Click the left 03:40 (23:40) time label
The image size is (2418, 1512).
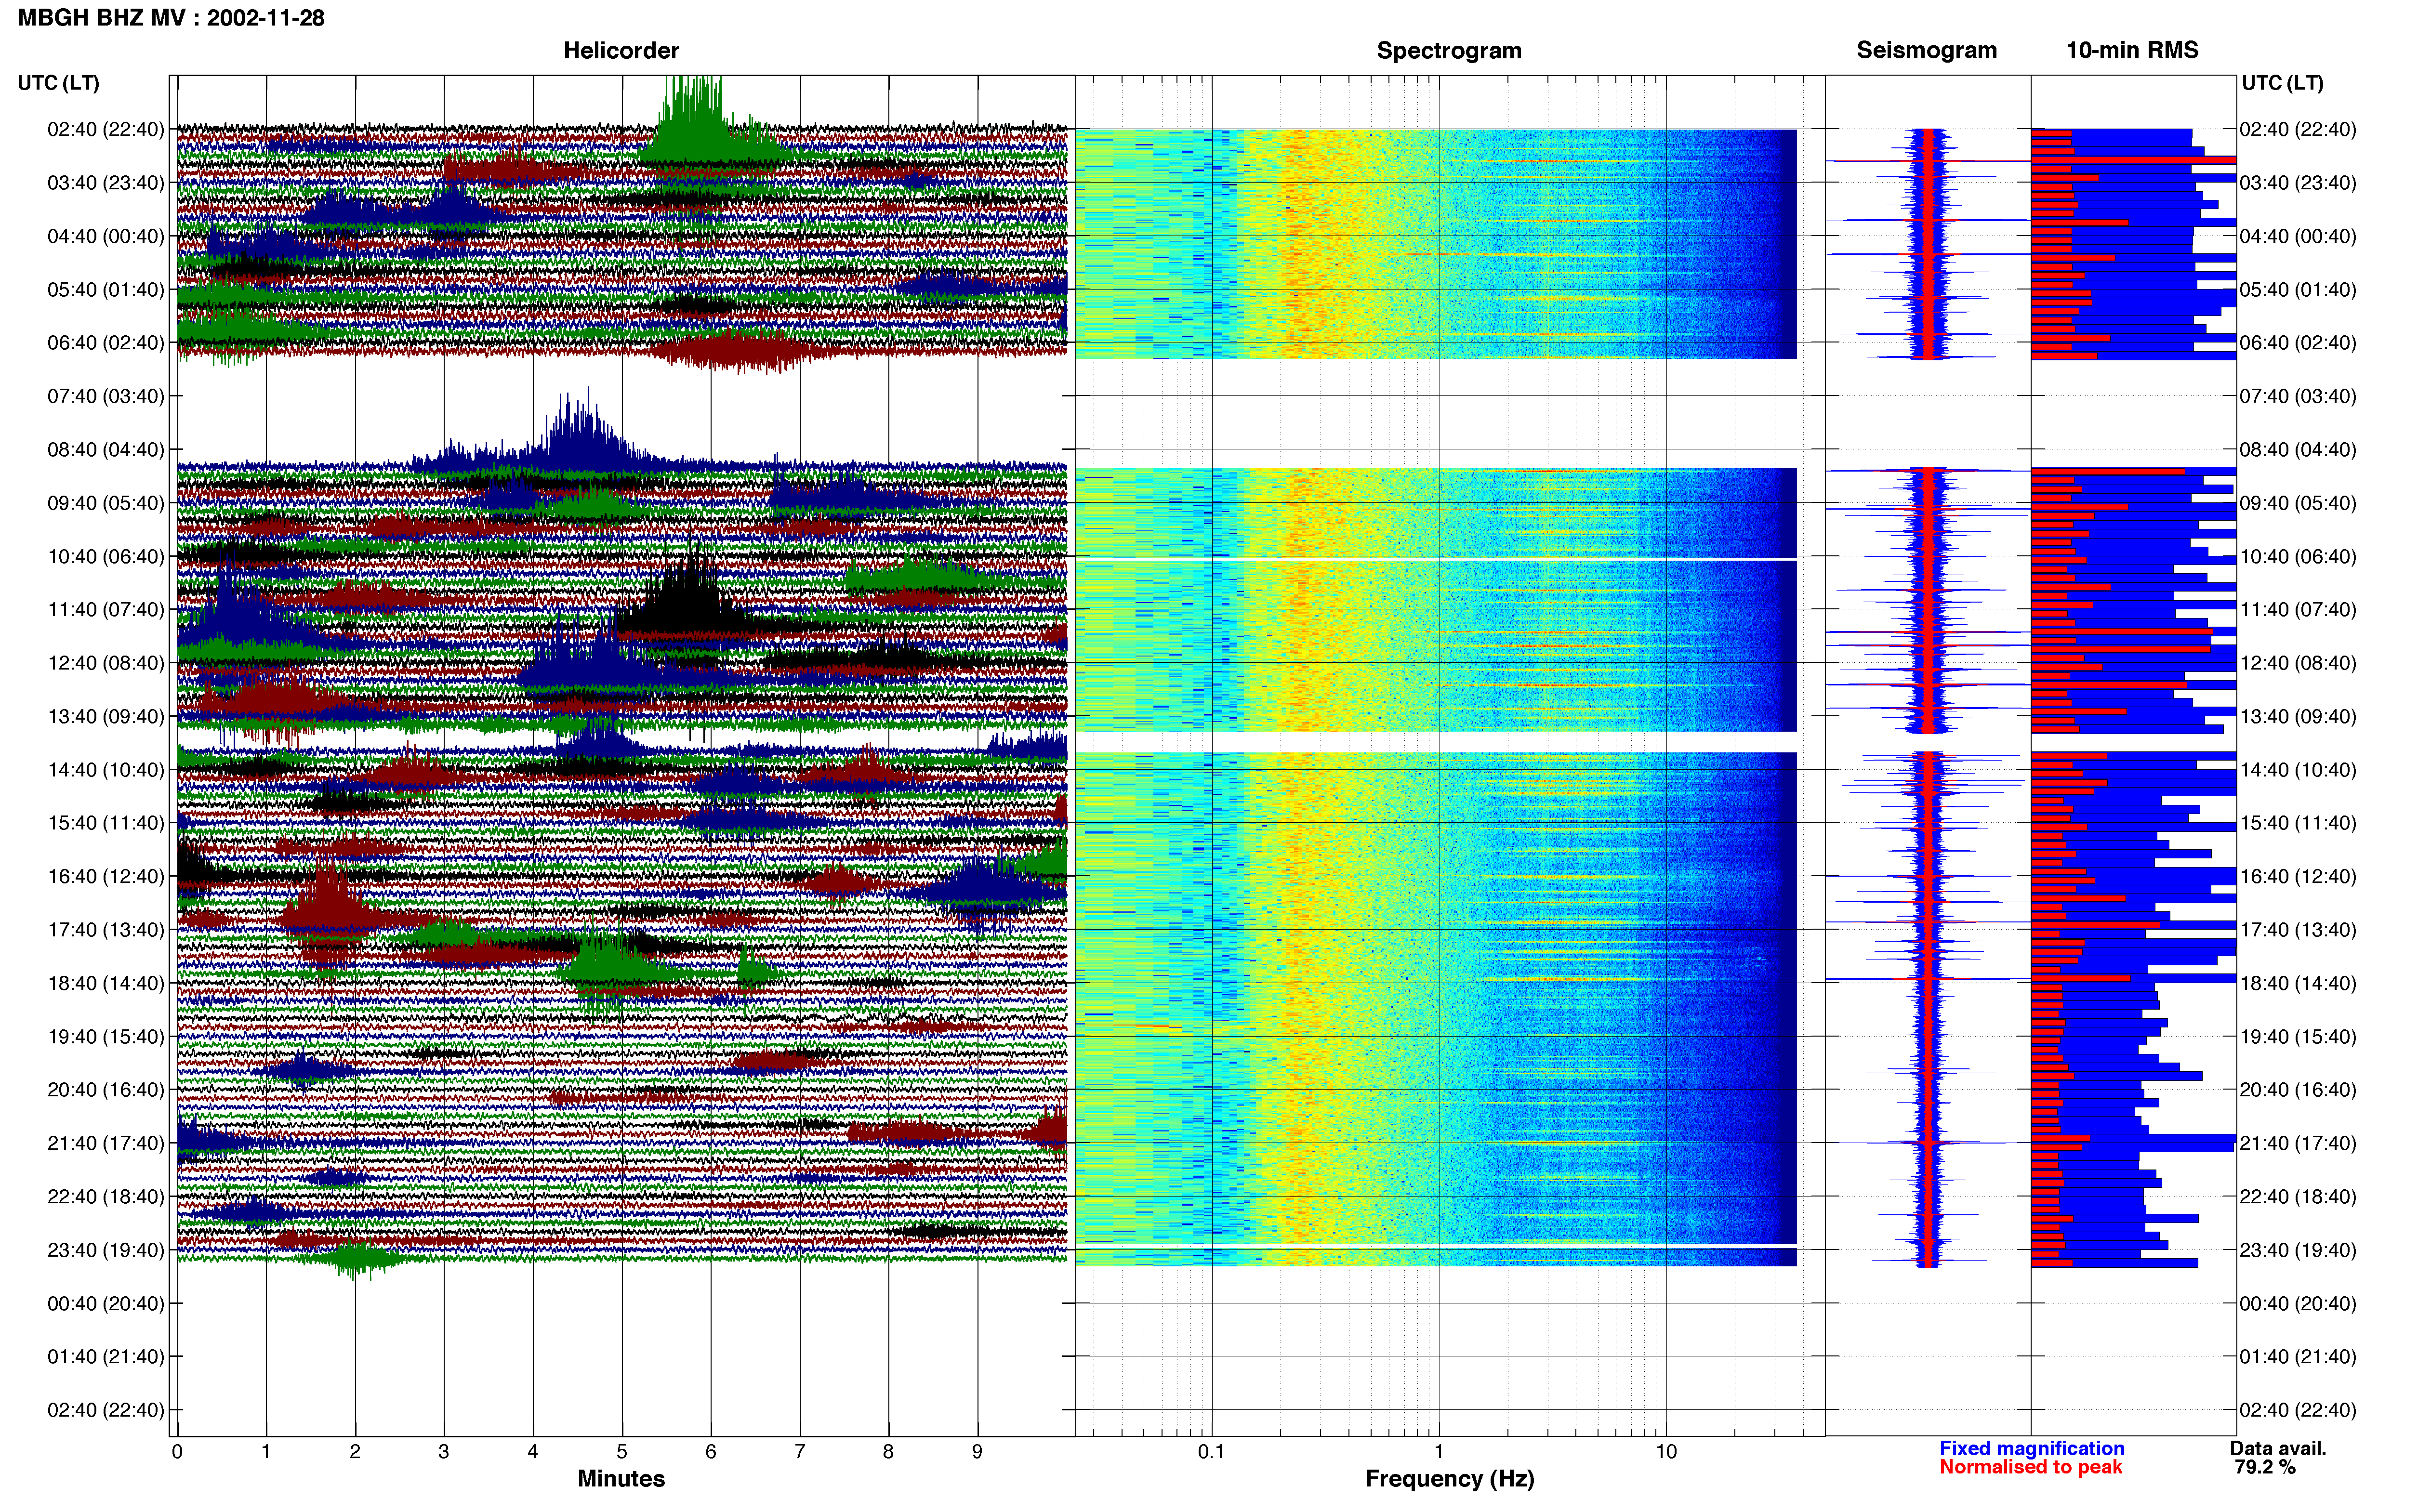pos(106,182)
